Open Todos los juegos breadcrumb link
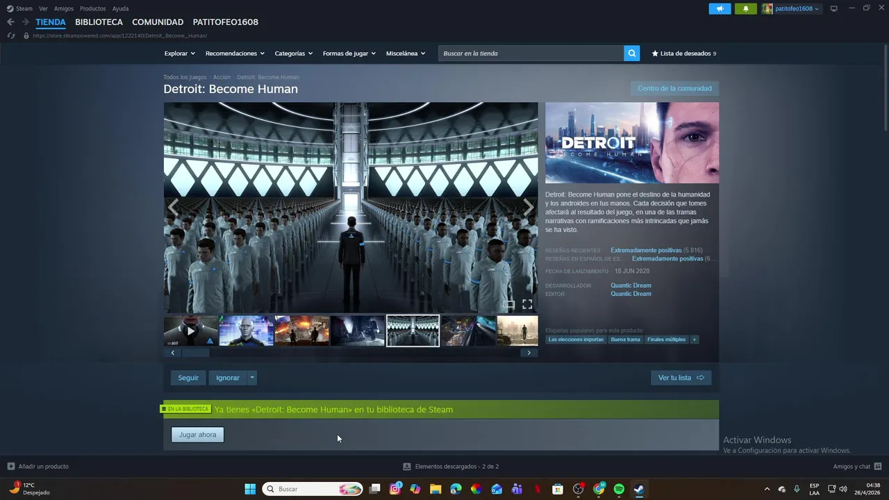 pyautogui.click(x=185, y=77)
